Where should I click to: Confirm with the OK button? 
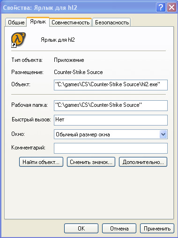tap(81, 229)
